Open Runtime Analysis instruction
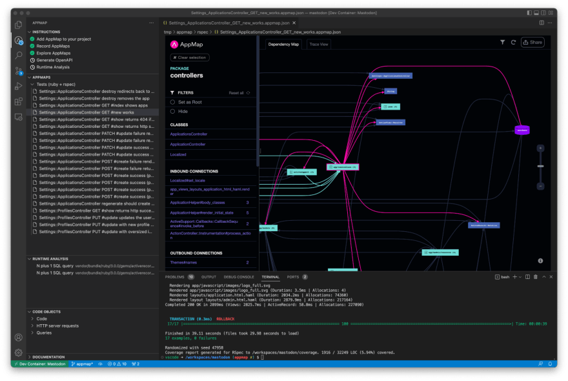This screenshot has height=381, width=568. [53, 67]
